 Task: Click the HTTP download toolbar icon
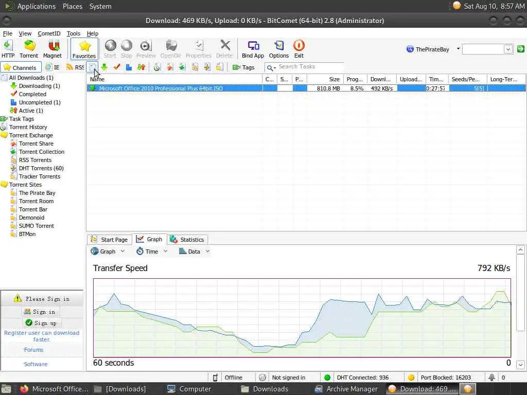[x=8, y=49]
